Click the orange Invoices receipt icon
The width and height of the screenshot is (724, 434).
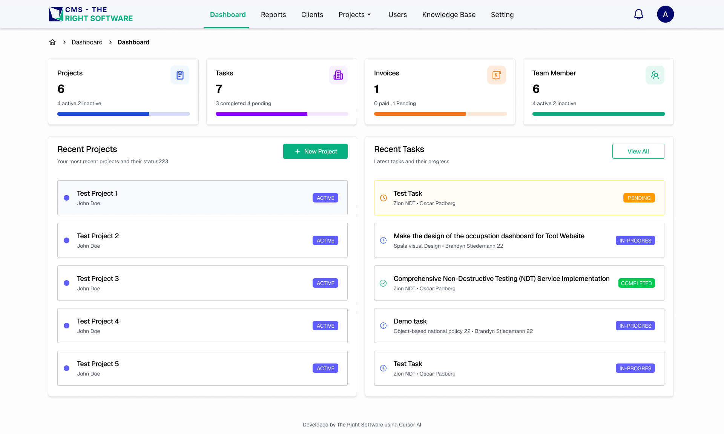[x=496, y=75]
